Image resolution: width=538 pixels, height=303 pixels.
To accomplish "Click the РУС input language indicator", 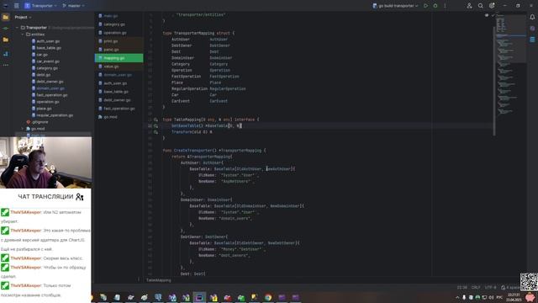I will pyautogui.click(x=499, y=297).
